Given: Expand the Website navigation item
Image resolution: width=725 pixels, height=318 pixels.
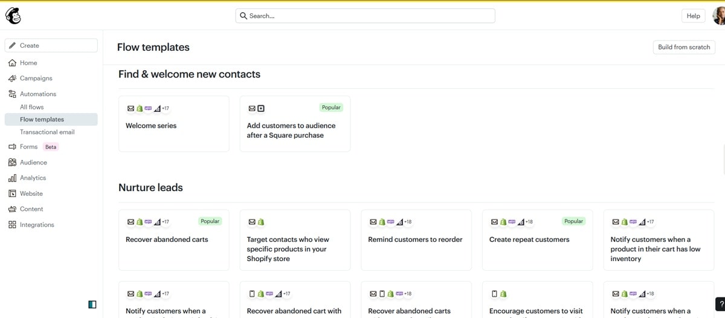Looking at the screenshot, I should pos(31,194).
